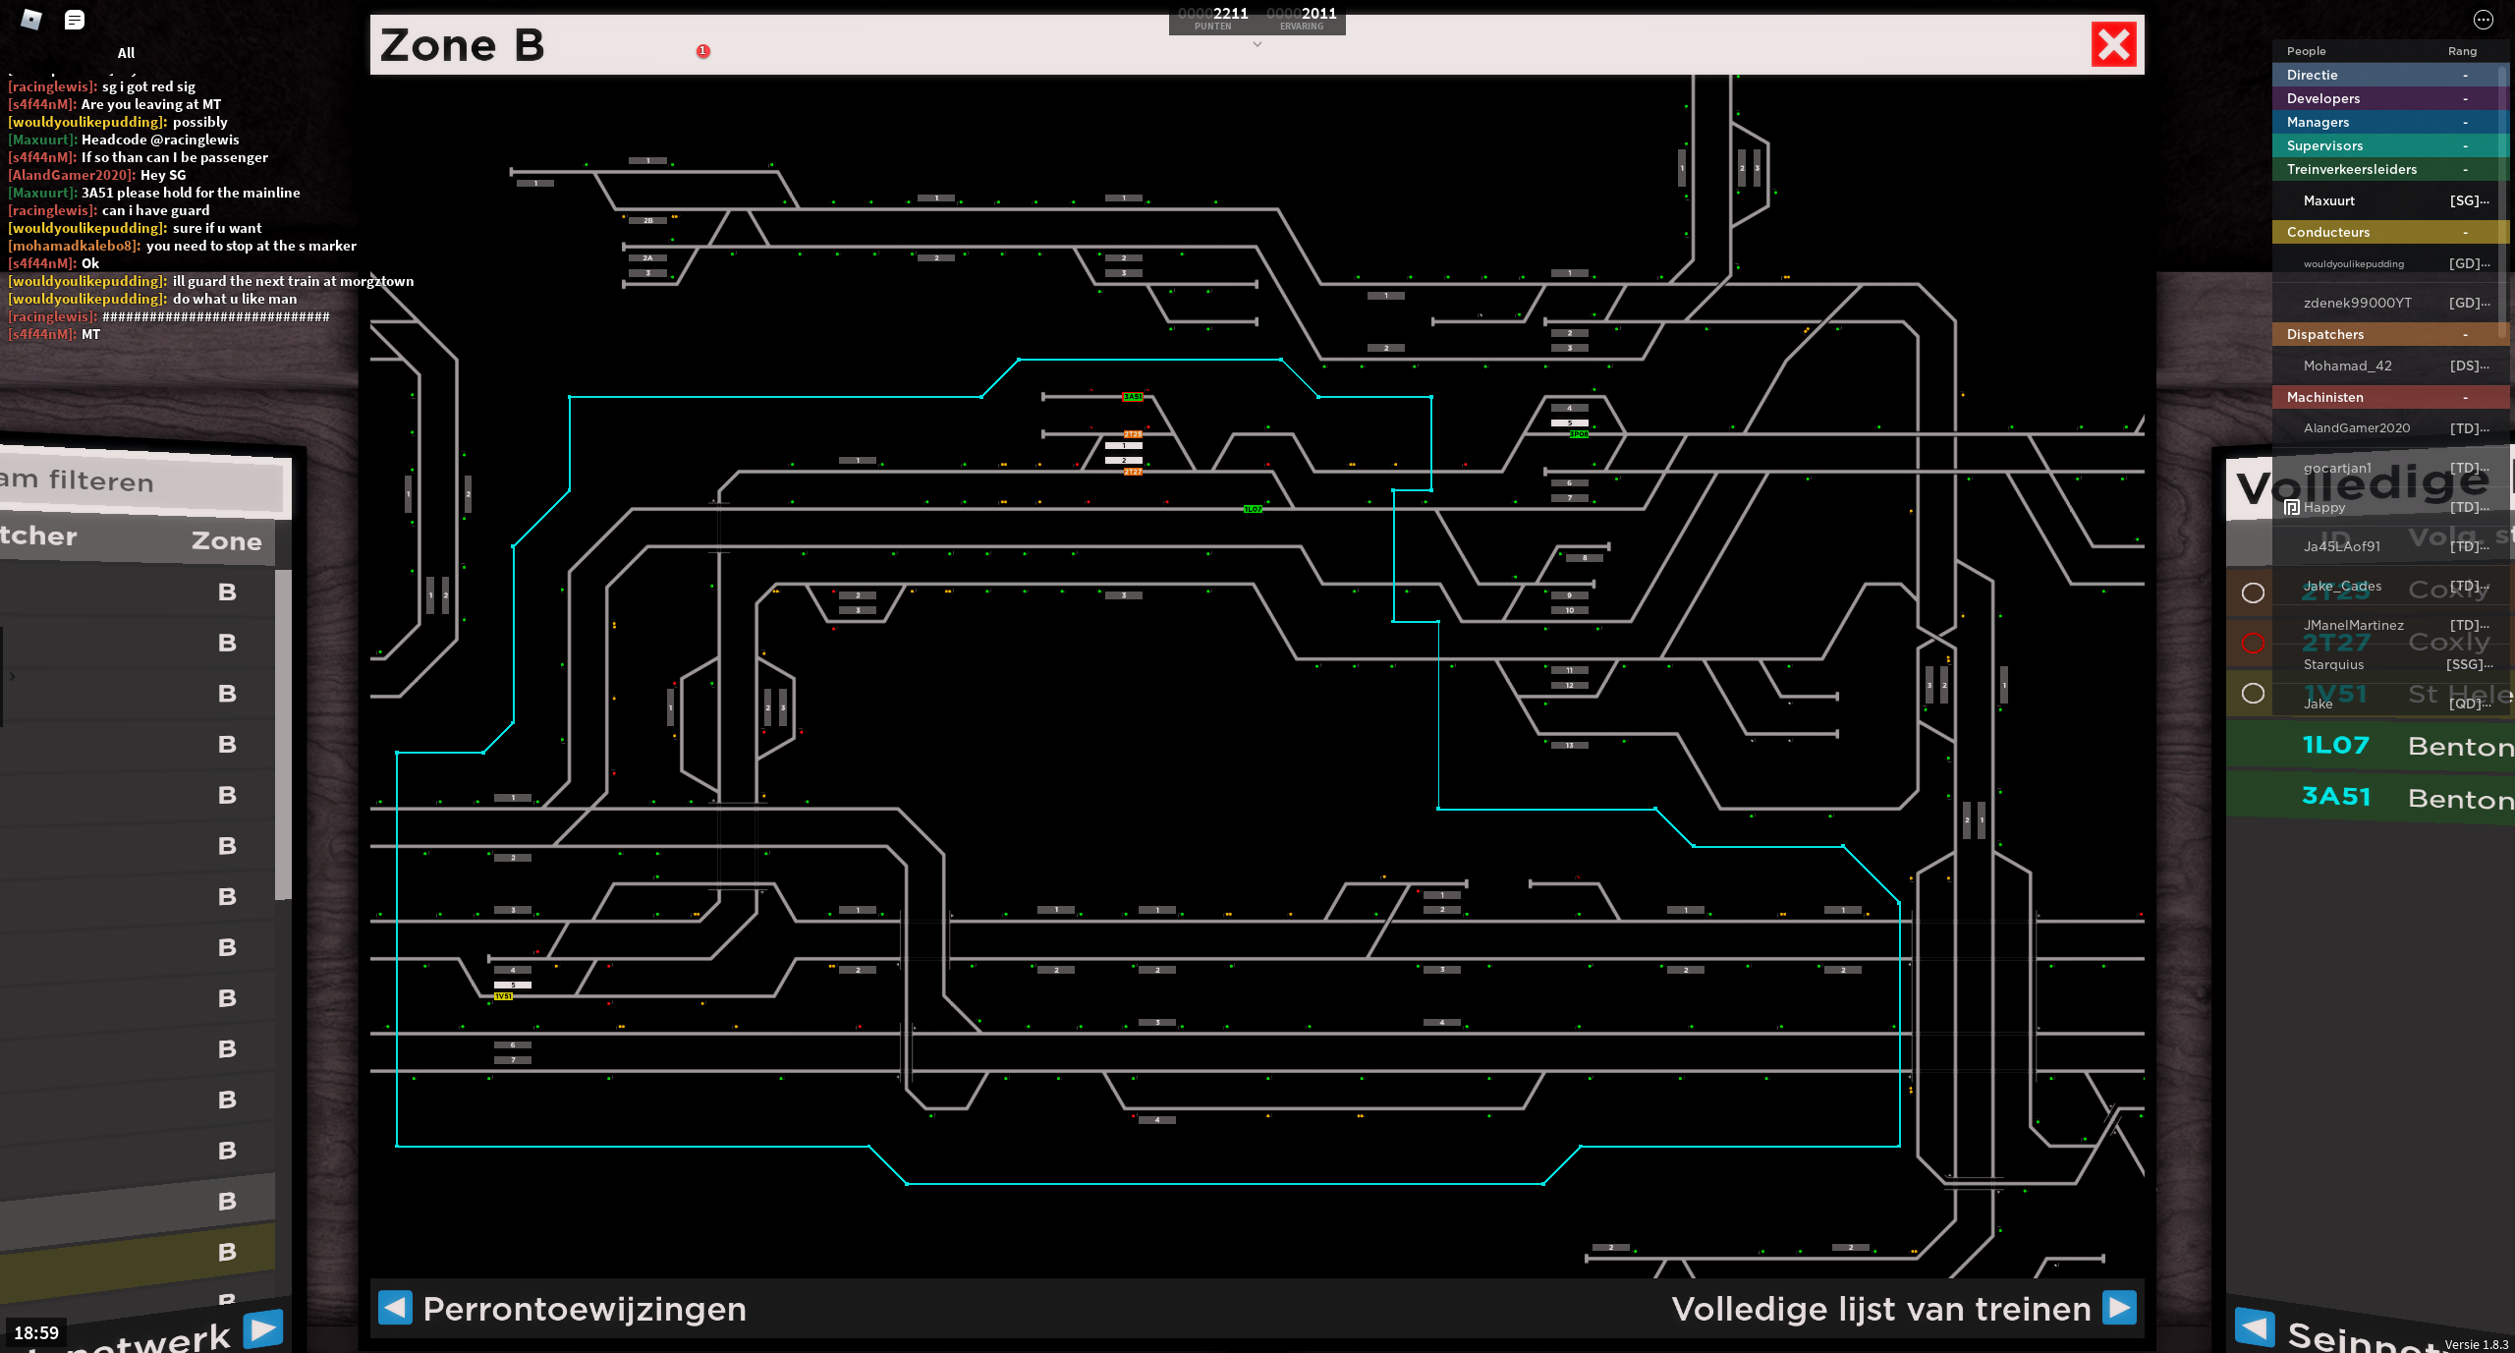Select the radio circle for train 1V51
The image size is (2515, 1353).
coord(2253,694)
